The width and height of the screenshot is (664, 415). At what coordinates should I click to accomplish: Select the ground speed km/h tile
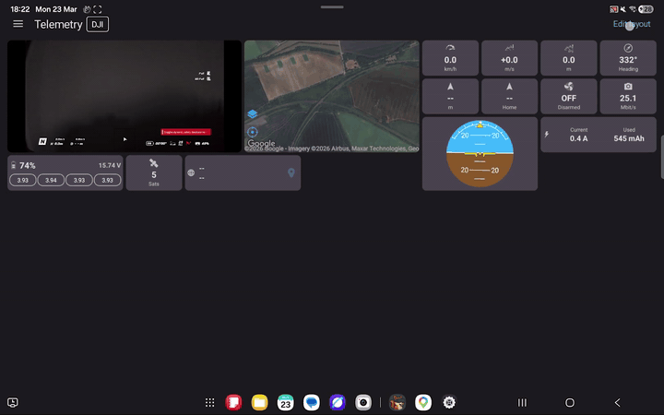450,58
